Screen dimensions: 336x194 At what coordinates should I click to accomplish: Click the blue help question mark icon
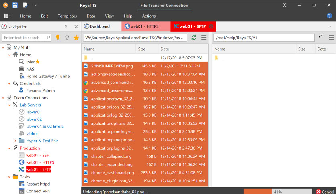coord(329,16)
